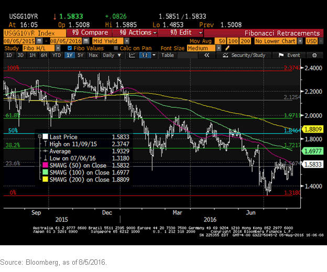Edit end date 08/05/2016 field

[66, 41]
